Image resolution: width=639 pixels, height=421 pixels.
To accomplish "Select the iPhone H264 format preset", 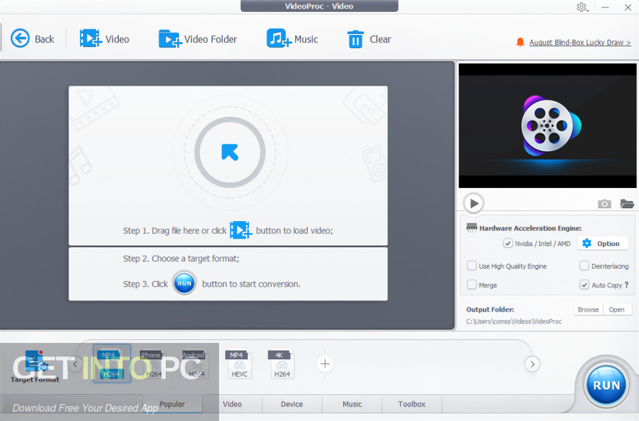I will click(x=154, y=364).
